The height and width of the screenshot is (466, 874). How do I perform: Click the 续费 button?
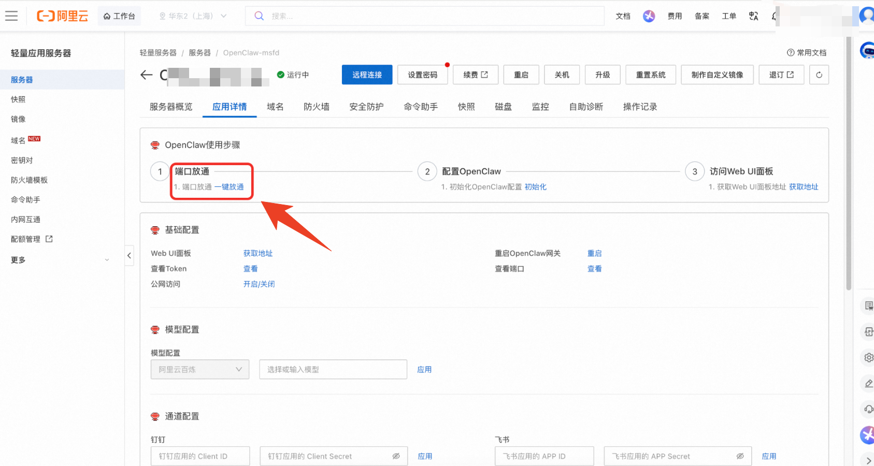(x=476, y=75)
